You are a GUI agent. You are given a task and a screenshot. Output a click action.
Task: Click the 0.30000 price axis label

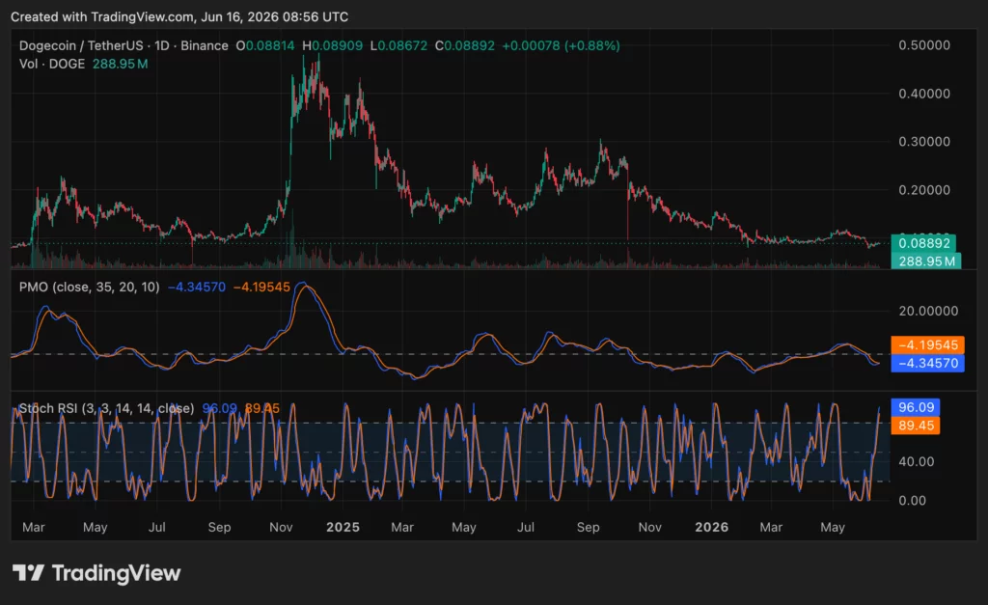click(924, 142)
